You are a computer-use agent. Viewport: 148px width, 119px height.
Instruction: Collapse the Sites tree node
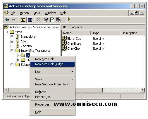(x=6, y=32)
